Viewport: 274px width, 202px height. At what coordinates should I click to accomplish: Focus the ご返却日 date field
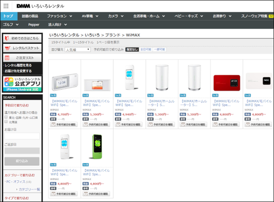(x=22, y=151)
